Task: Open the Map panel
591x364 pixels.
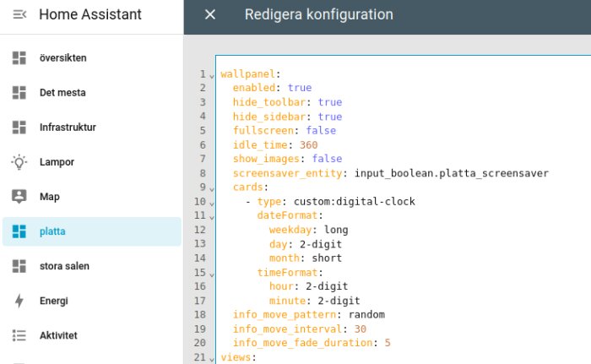Action: [91, 197]
